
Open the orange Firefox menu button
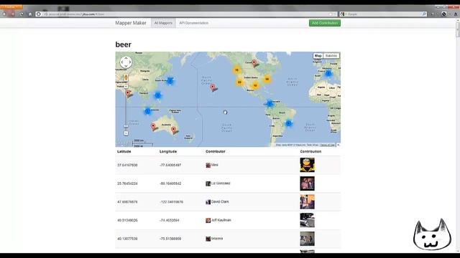pyautogui.click(x=11, y=7)
